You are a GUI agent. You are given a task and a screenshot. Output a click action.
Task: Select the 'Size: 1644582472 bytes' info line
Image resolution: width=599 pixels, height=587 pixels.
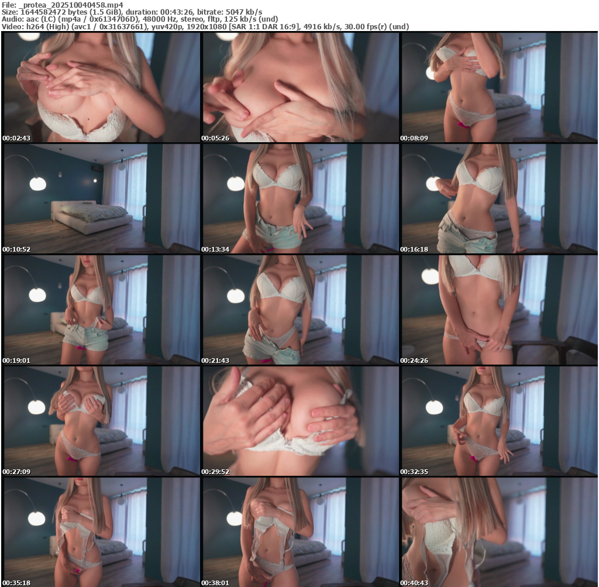[132, 12]
